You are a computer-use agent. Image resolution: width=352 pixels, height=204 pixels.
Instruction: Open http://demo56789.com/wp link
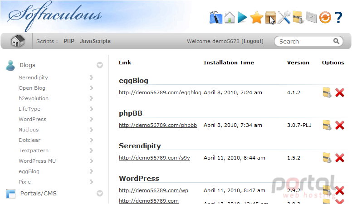154,190
